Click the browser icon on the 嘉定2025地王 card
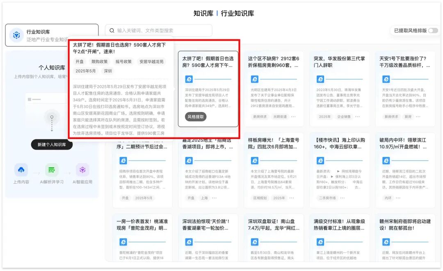 (x=189, y=161)
